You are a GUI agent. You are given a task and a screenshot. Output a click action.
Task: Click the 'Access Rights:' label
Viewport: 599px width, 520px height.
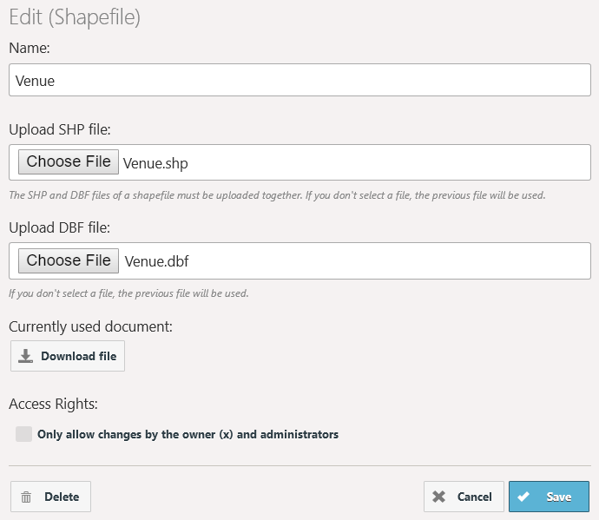[53, 404]
